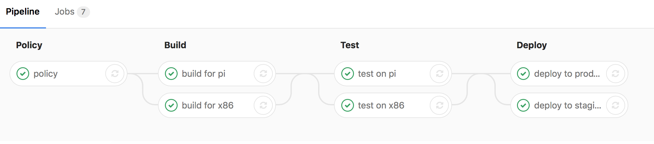This screenshot has height=144, width=654.
Task: Open the build for pi job
Action: (x=204, y=74)
